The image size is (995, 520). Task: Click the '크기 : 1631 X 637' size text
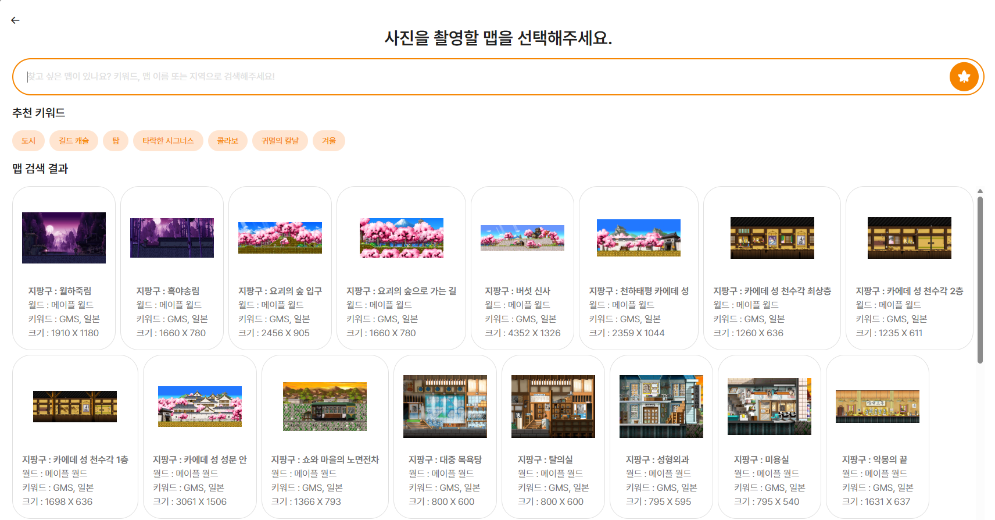(x=876, y=502)
